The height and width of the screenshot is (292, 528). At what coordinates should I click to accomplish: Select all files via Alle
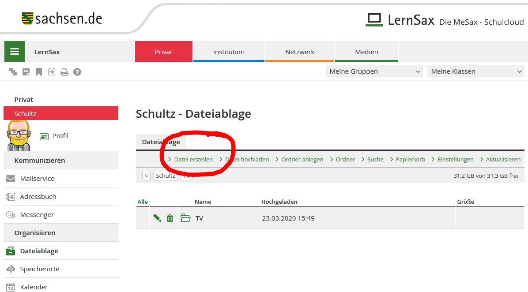(x=143, y=202)
